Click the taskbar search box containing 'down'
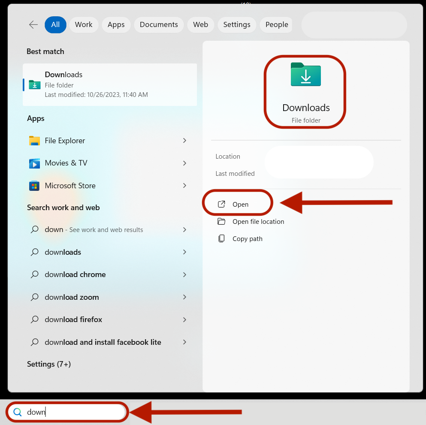 [67, 412]
